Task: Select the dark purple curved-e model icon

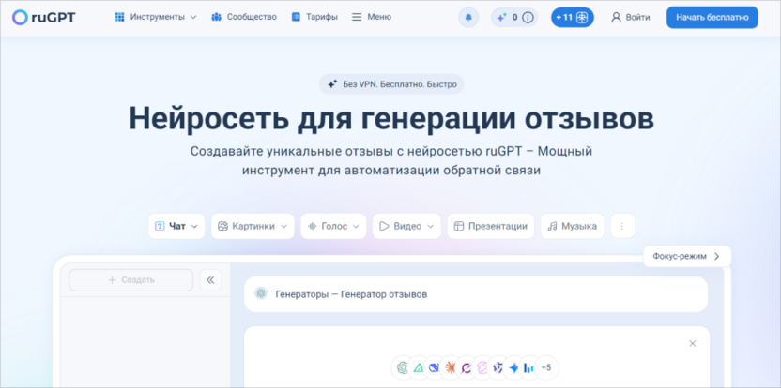Action: tap(467, 367)
